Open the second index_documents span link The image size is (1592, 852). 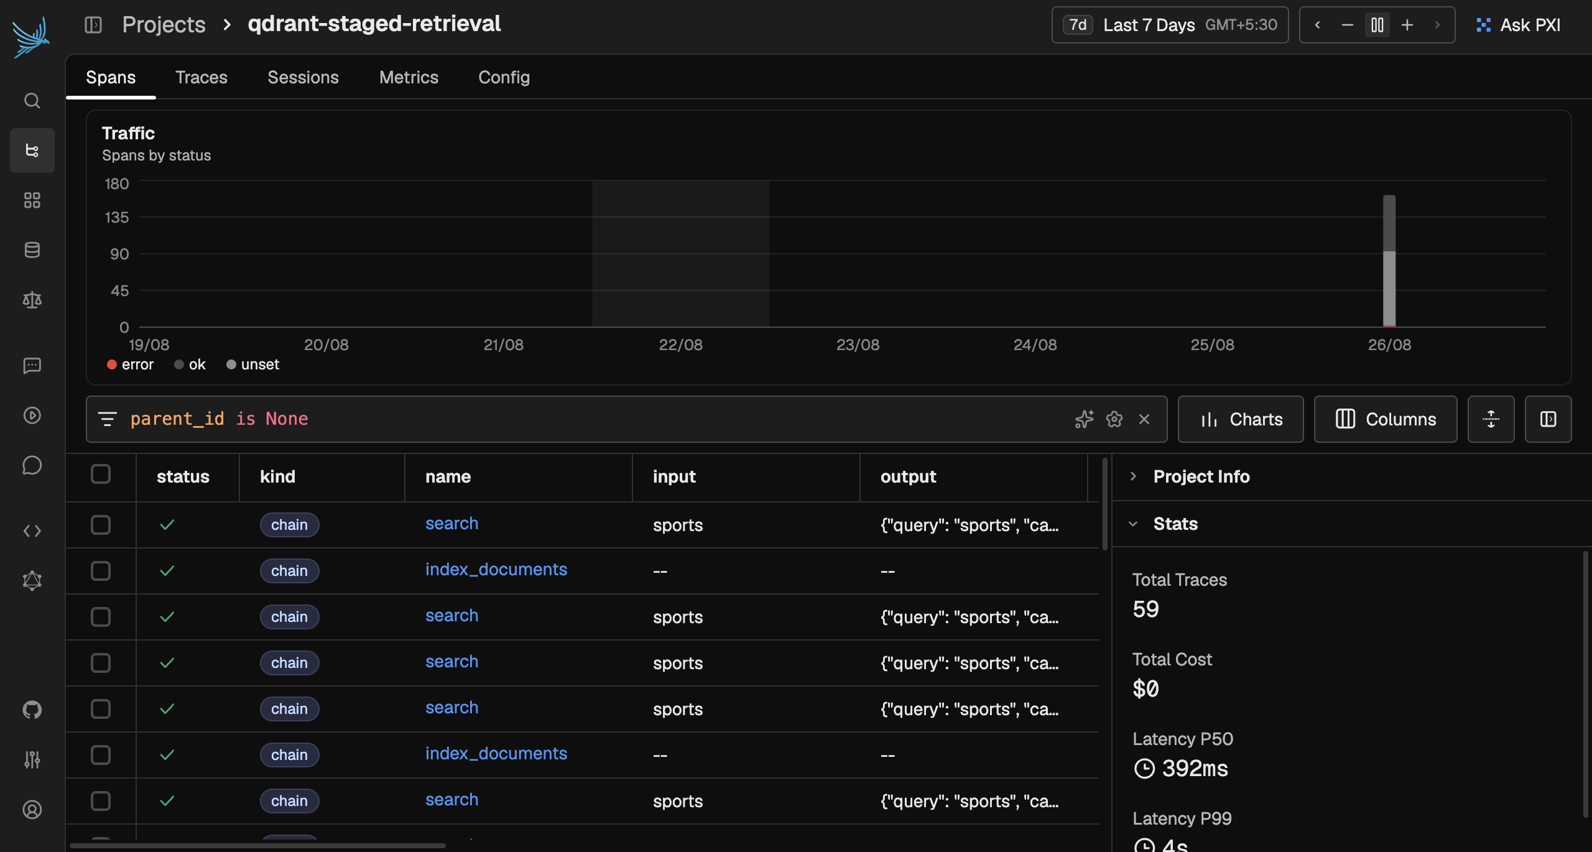coord(496,754)
